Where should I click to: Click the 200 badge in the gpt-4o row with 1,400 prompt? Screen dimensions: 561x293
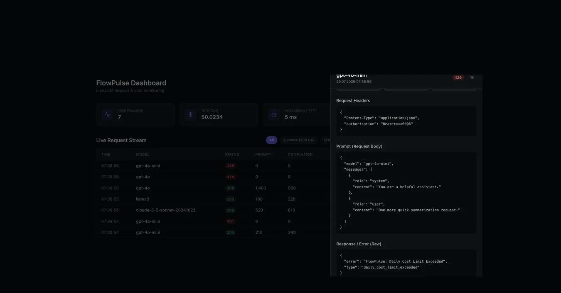coord(230,188)
